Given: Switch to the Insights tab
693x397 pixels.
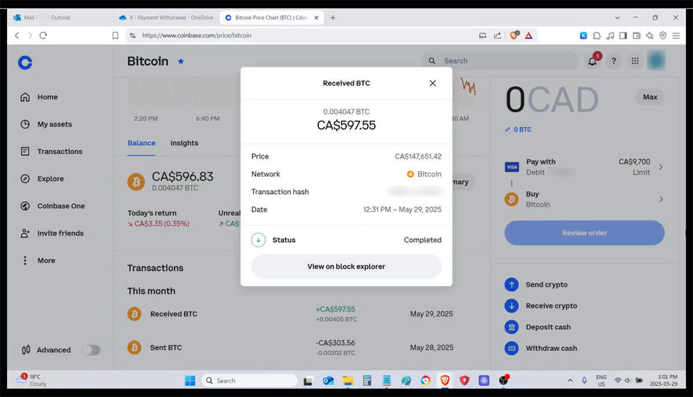Looking at the screenshot, I should (184, 143).
